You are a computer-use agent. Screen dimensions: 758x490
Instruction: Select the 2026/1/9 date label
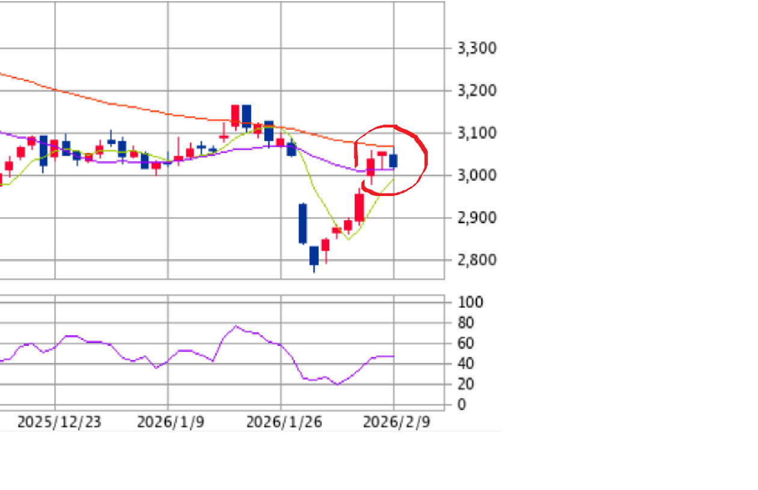click(170, 422)
